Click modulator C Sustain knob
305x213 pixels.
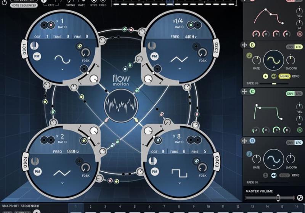coord(276,130)
